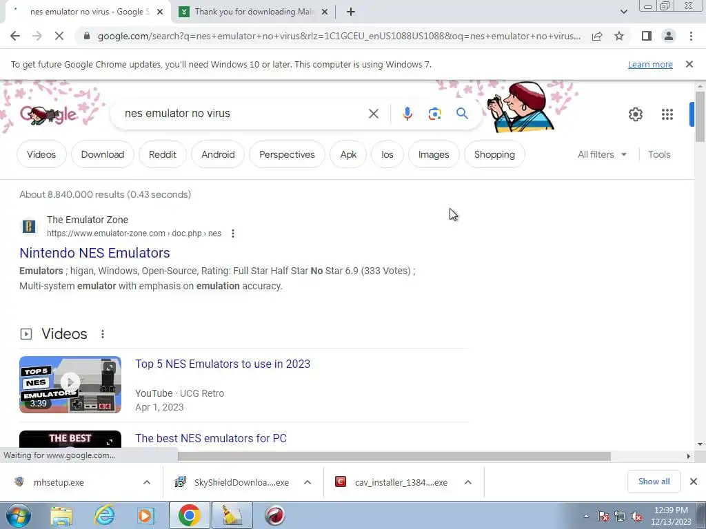Expand options for mhsetup.exe download

point(147,482)
